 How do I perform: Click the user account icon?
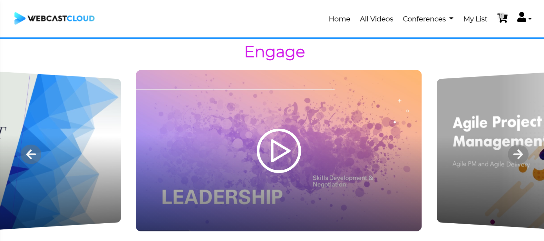coord(521,17)
